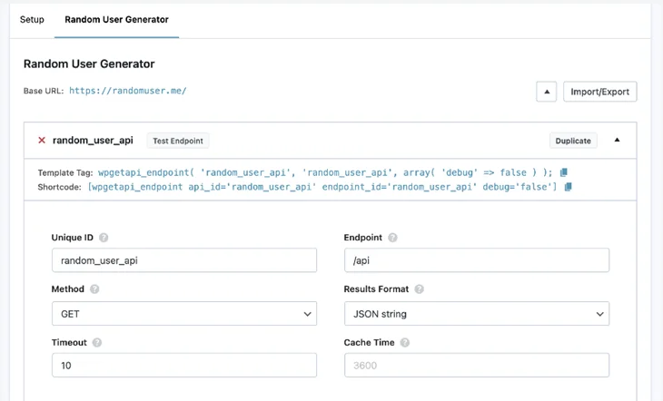663x401 pixels.
Task: Focus the Timeout input field
Action: 184,365
